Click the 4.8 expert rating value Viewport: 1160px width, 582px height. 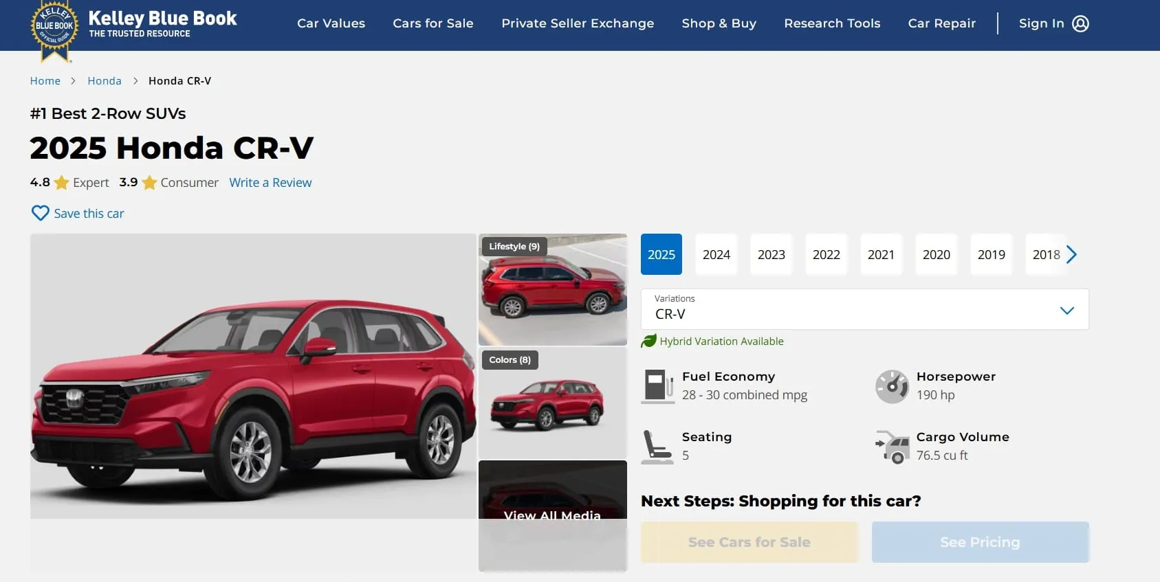pyautogui.click(x=40, y=182)
